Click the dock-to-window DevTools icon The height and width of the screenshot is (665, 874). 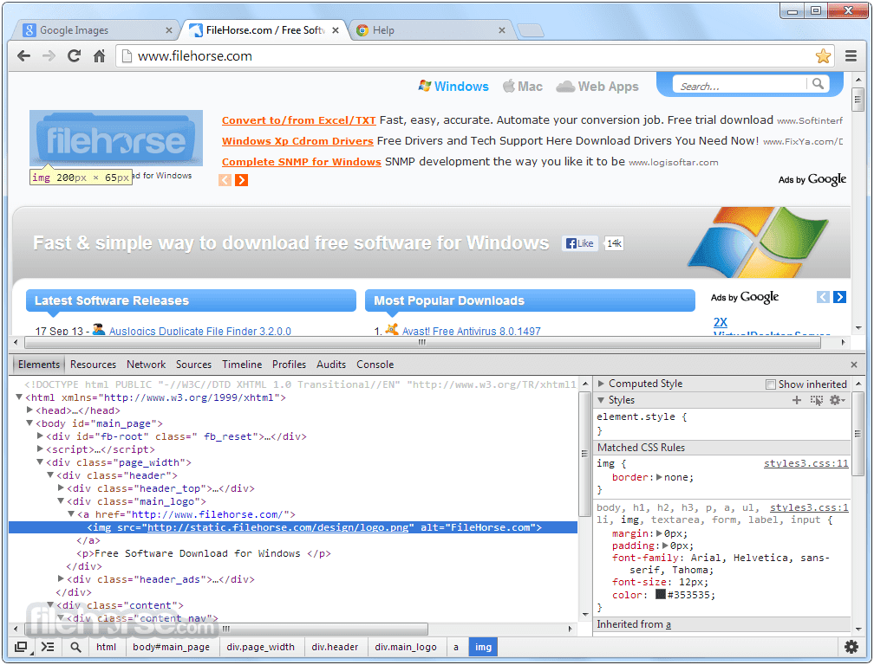coord(19,647)
